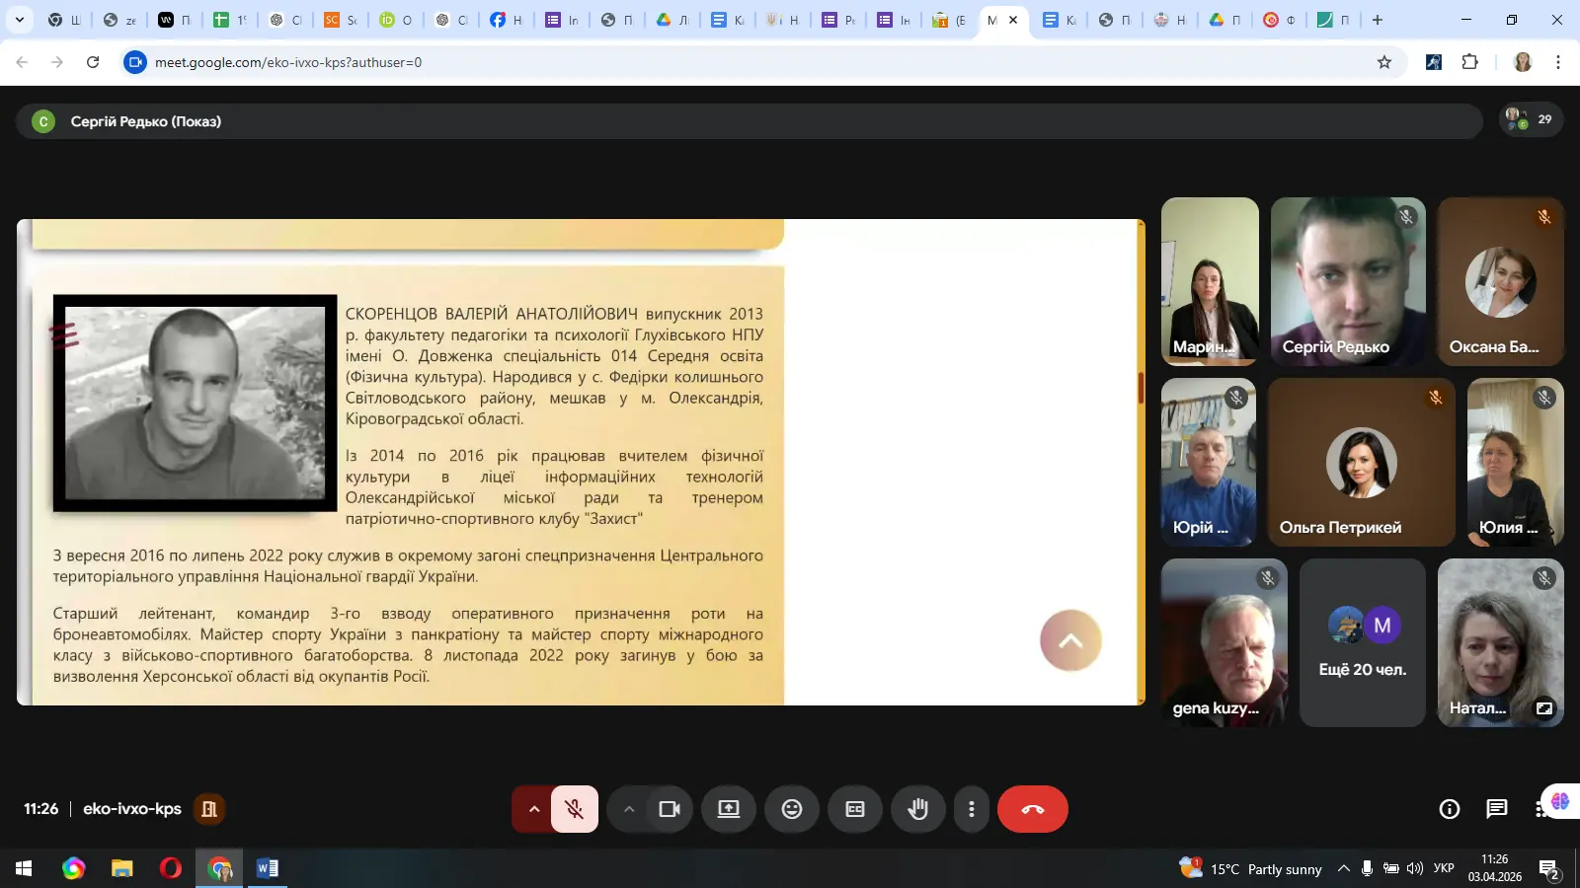Select Юрій participant video tile
The width and height of the screenshot is (1580, 888).
(1209, 462)
